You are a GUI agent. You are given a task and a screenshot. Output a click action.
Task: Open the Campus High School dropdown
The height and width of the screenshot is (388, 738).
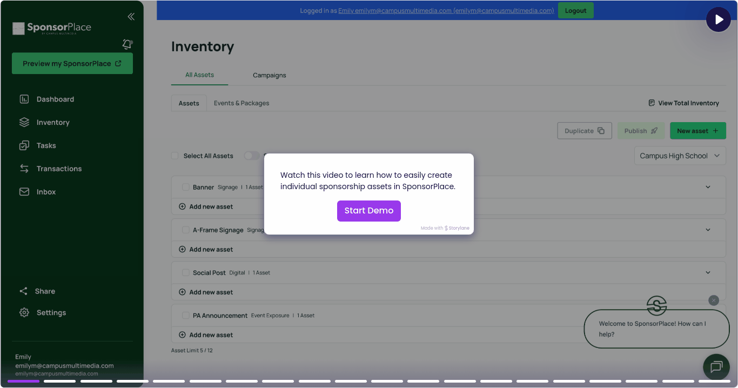680,156
